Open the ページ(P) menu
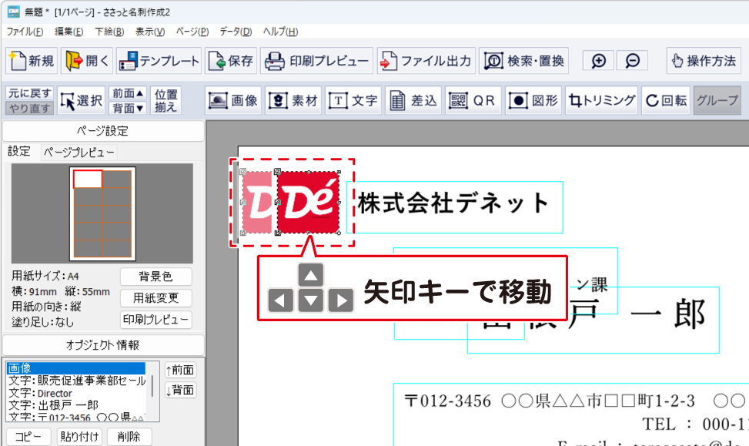749x446 pixels. point(192,32)
